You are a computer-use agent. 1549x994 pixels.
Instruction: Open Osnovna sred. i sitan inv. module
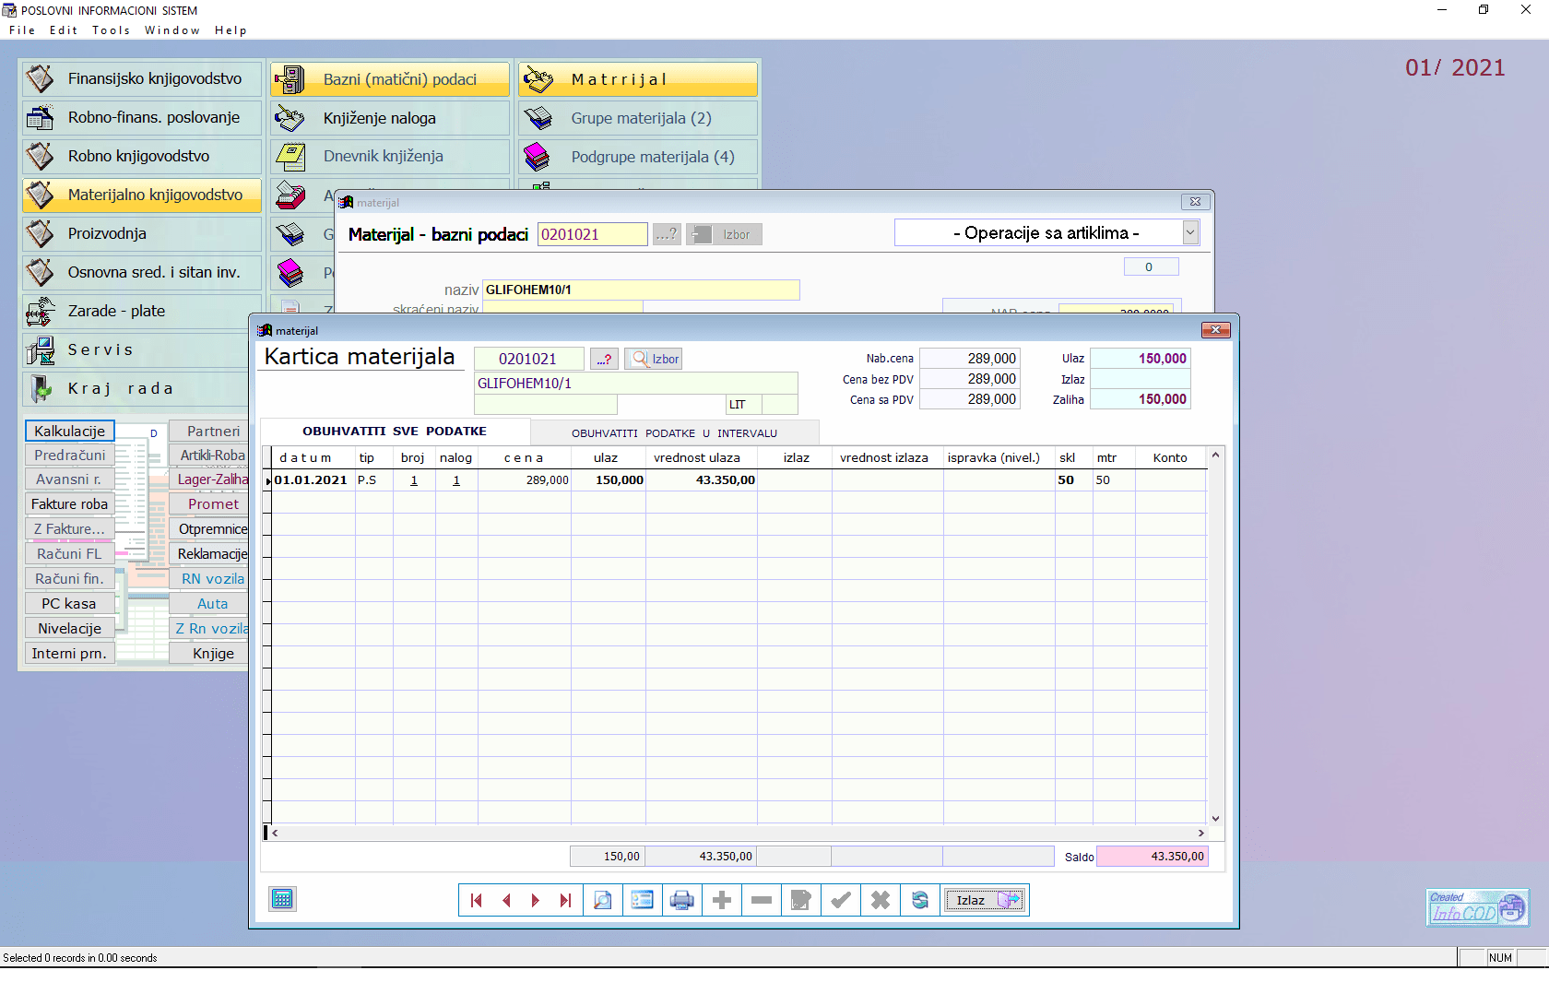[x=142, y=272]
